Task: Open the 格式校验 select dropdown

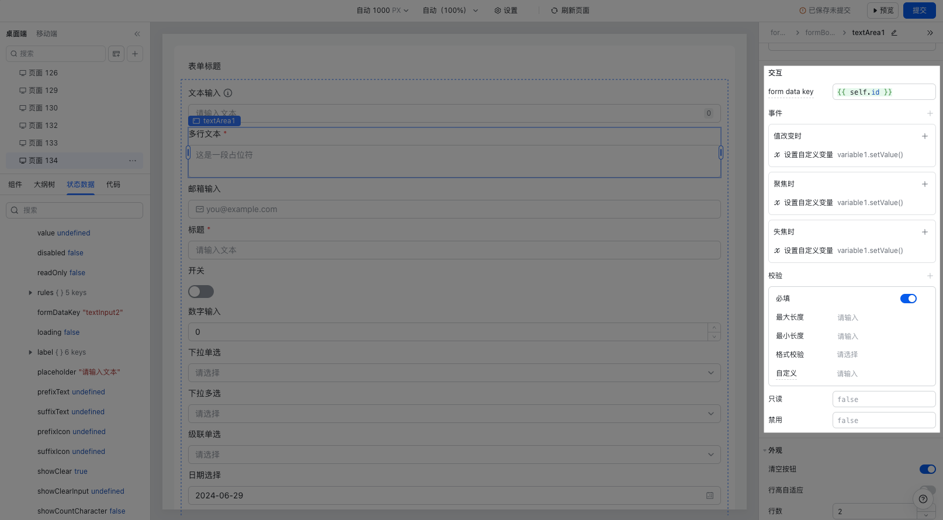Action: click(882, 355)
